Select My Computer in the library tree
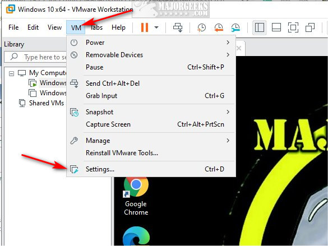 [x=47, y=73]
